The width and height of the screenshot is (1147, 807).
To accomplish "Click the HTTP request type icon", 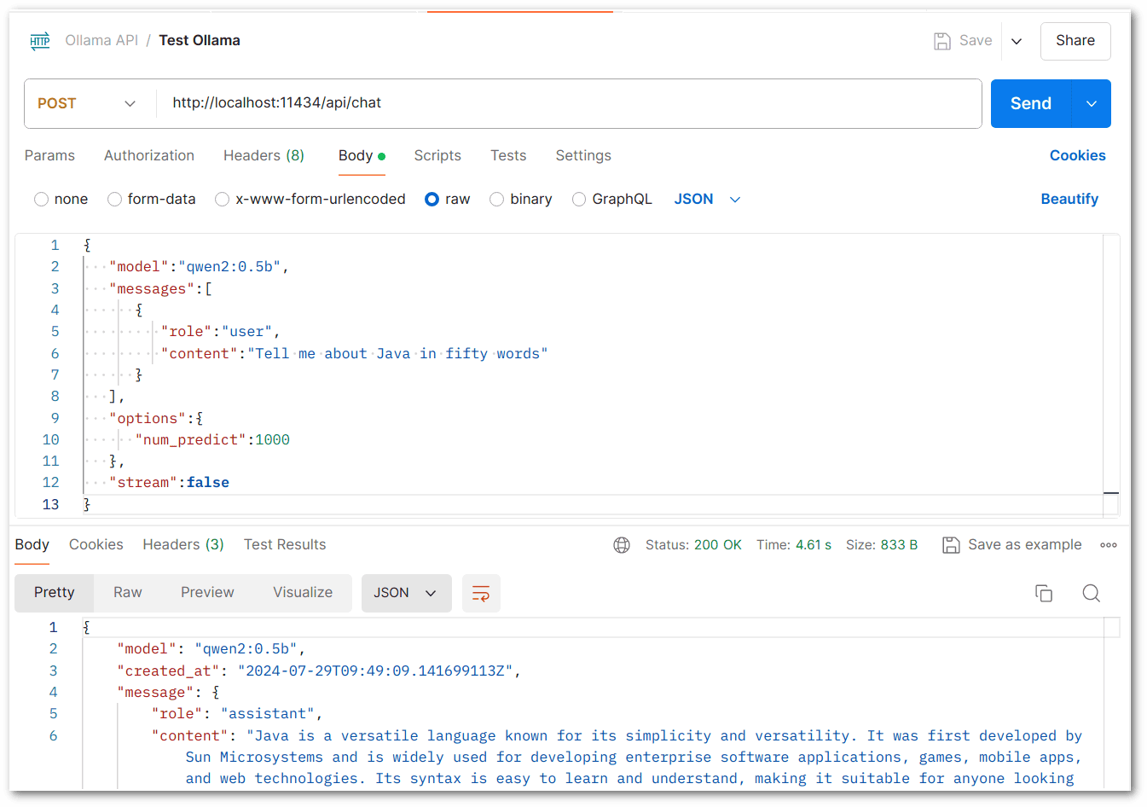I will (x=40, y=41).
